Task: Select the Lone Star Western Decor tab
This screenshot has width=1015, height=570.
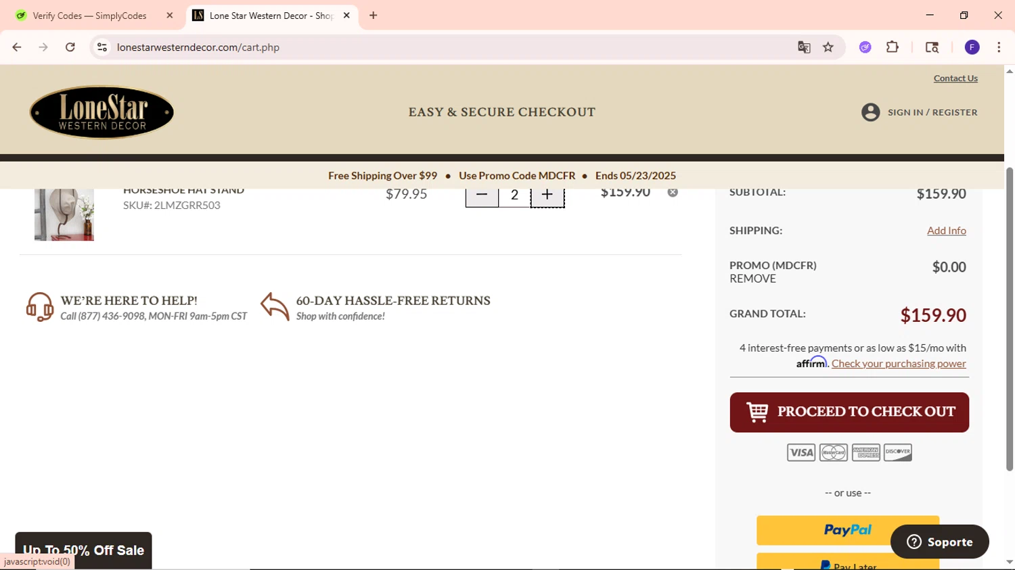Action: point(271,16)
